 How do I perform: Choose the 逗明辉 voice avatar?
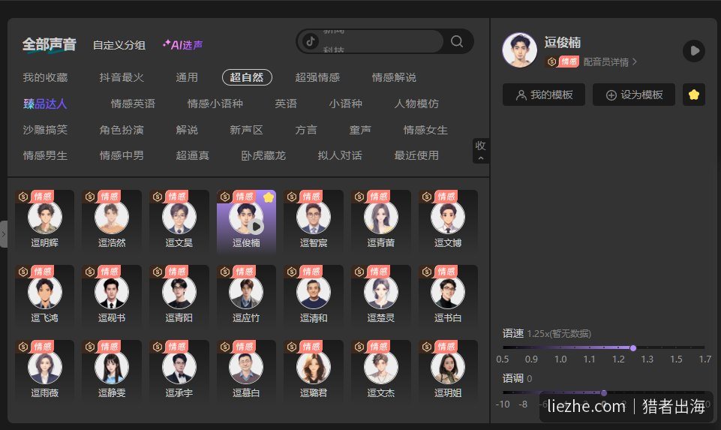[44, 217]
